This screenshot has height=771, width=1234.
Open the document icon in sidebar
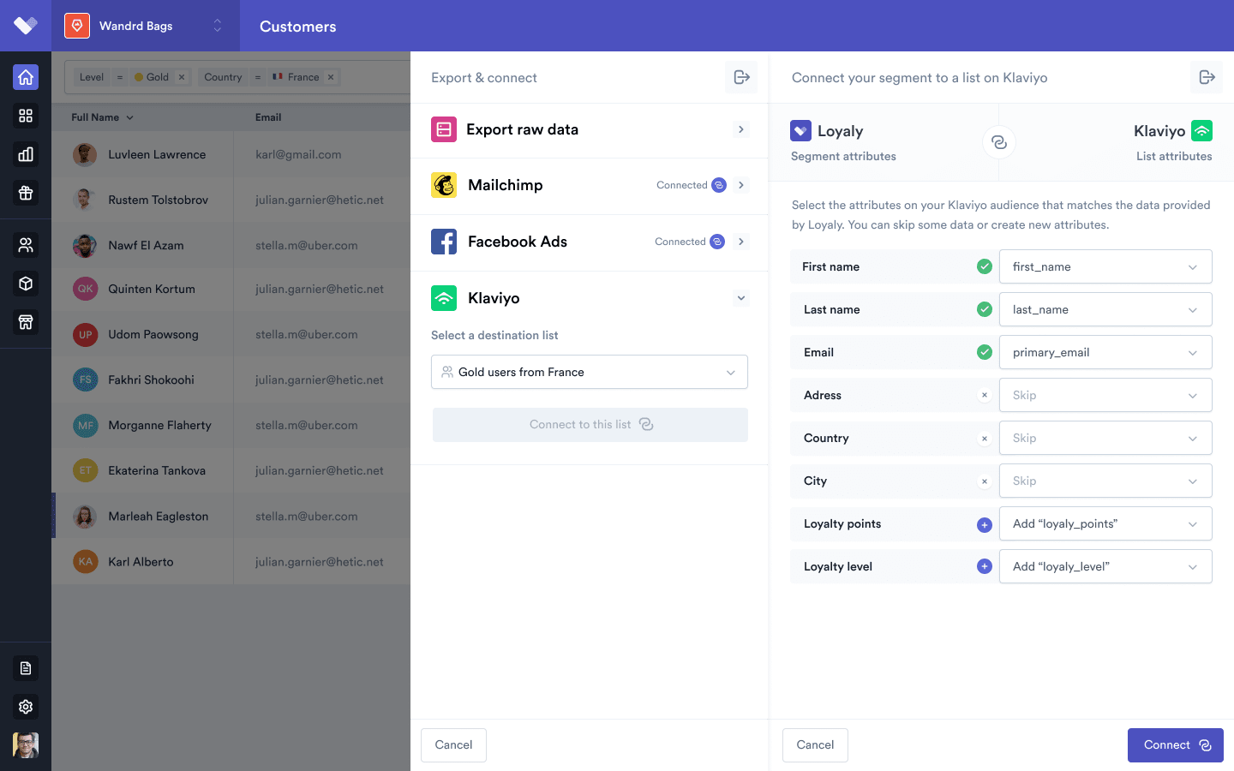26,668
